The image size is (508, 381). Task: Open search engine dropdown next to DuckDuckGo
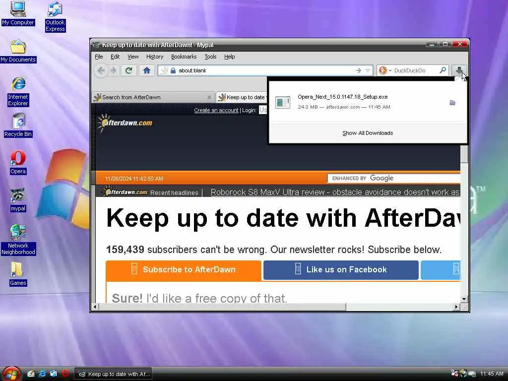tap(390, 70)
